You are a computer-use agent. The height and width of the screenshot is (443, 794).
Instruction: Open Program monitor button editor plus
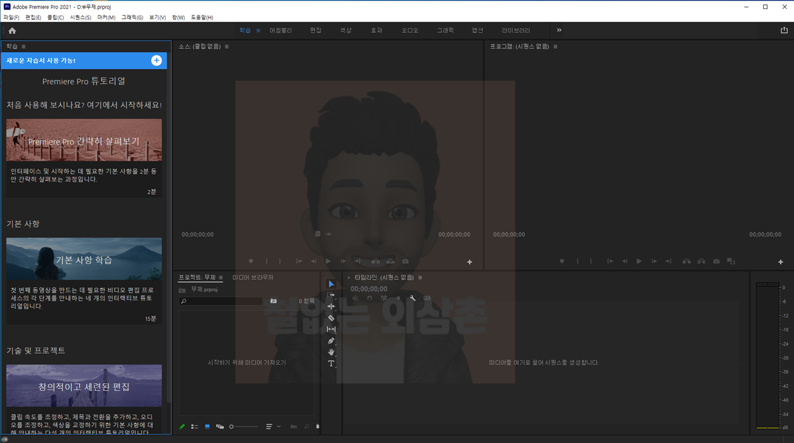[x=780, y=262]
